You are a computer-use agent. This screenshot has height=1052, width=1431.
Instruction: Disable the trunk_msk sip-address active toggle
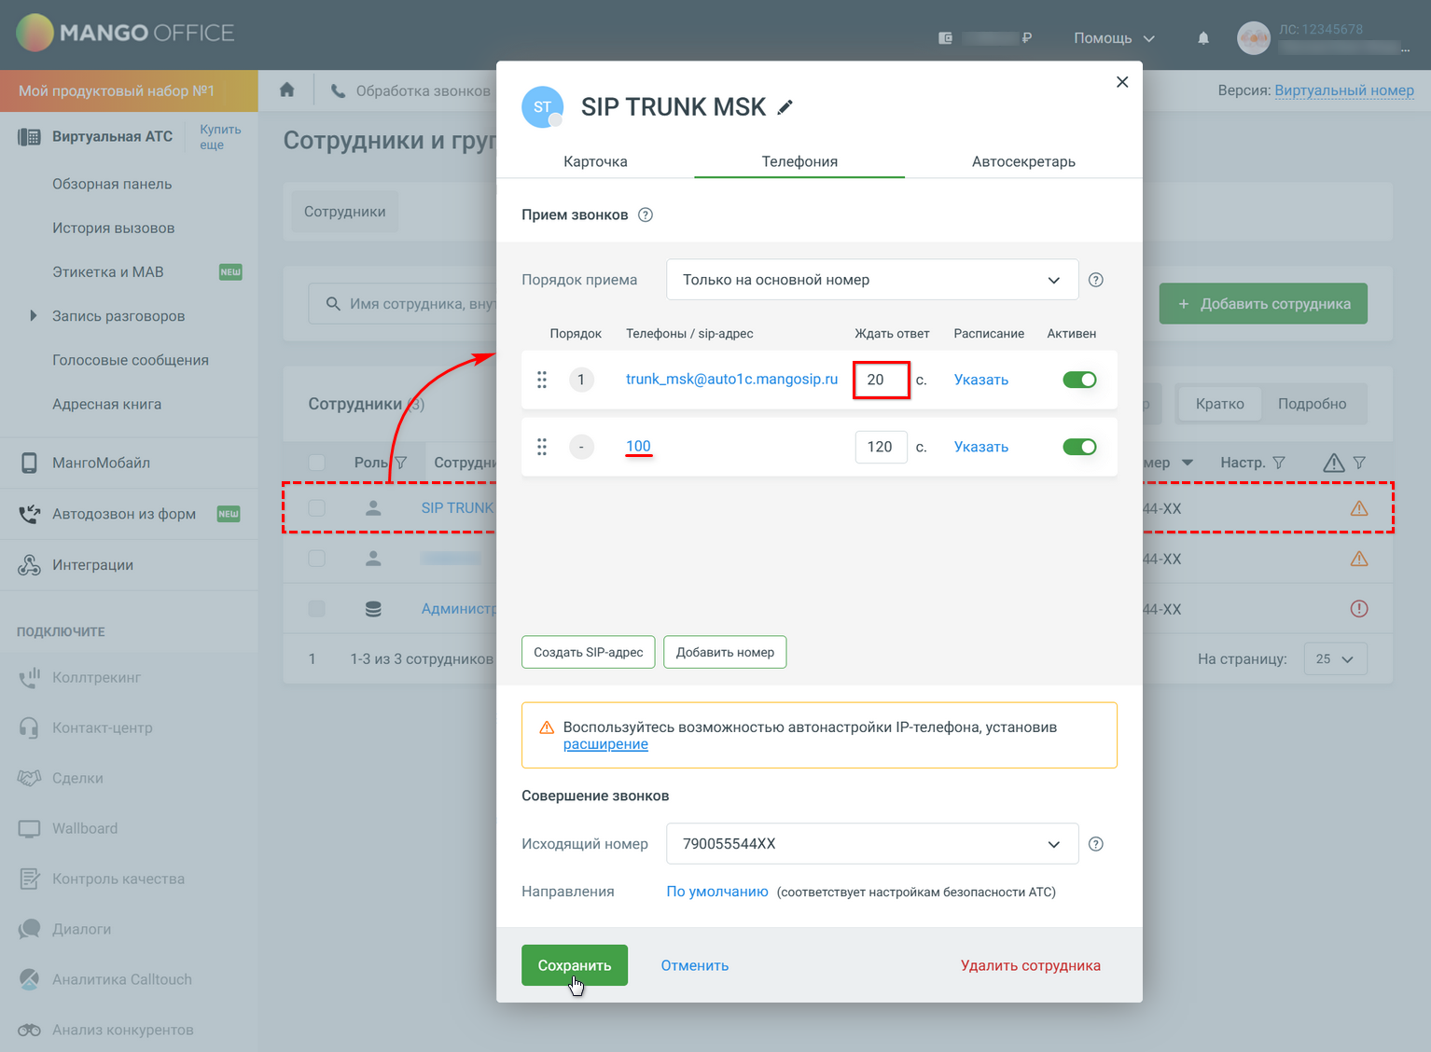1079,380
